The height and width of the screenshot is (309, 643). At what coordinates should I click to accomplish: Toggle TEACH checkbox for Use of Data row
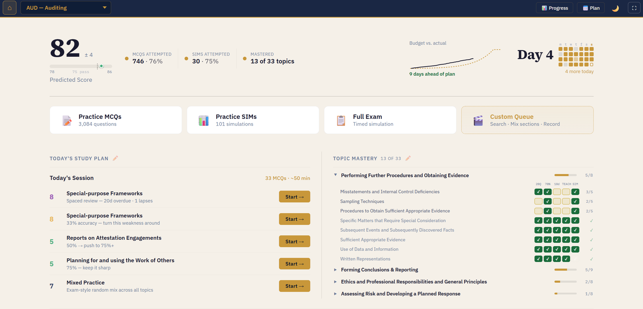(x=566, y=249)
